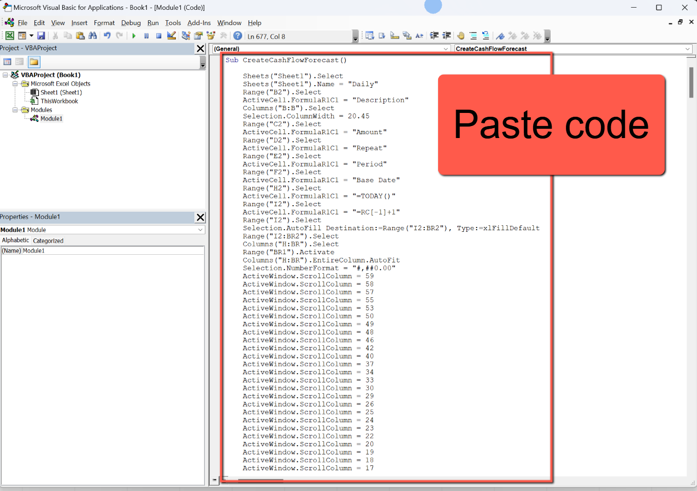Click the code window vertical scrollbar thumb
This screenshot has width=697, height=491.
pyautogui.click(x=691, y=81)
